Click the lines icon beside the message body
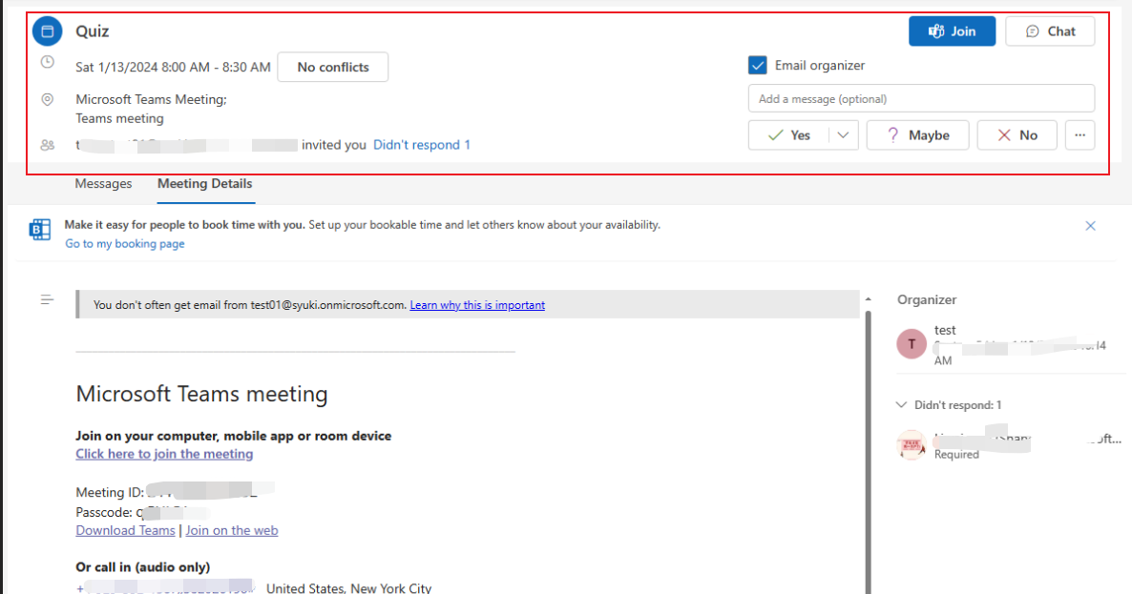 pyautogui.click(x=47, y=299)
